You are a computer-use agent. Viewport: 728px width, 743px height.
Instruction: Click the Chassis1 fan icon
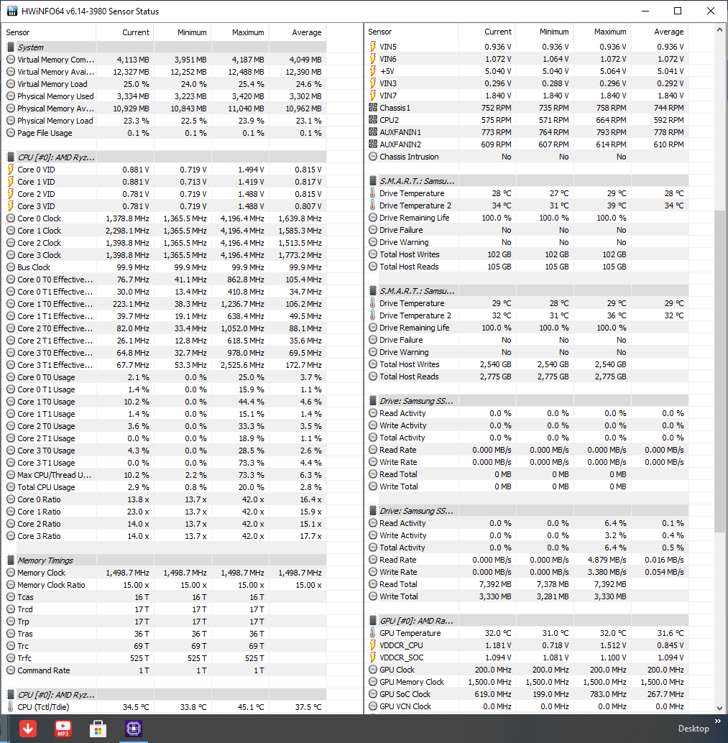(373, 108)
